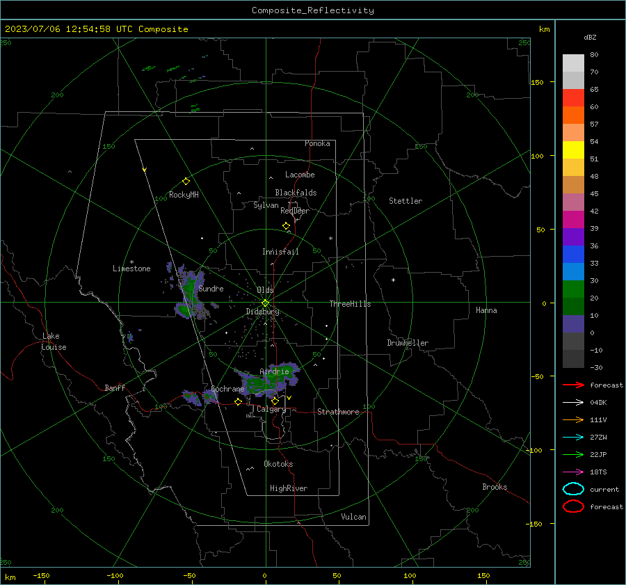Click the Cochrane town label
The height and width of the screenshot is (585, 626).
click(227, 389)
